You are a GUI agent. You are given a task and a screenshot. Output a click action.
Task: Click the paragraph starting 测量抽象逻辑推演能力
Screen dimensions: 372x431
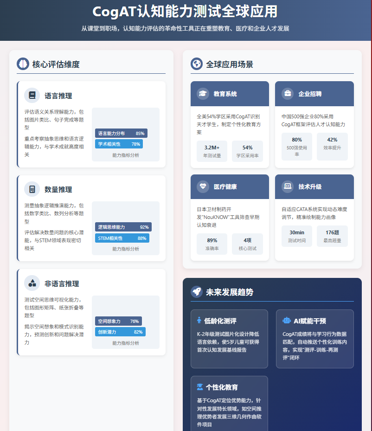pyautogui.click(x=54, y=213)
